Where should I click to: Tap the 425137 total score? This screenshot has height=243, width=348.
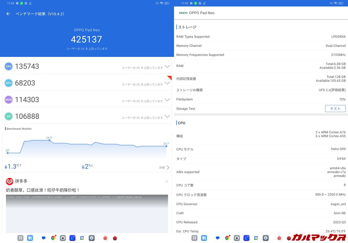(86, 39)
